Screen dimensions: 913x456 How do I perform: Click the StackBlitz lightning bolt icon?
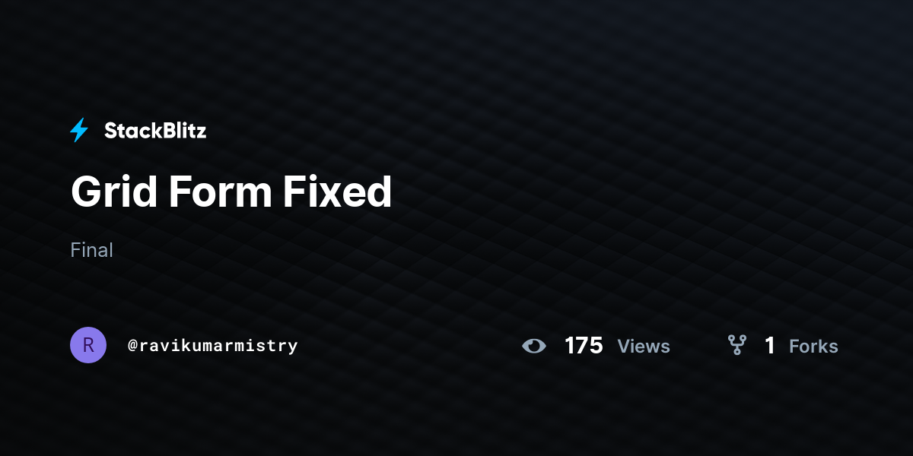pyautogui.click(x=79, y=130)
